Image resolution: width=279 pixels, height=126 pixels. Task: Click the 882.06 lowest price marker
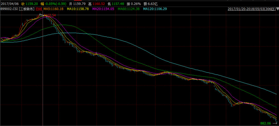(265, 123)
